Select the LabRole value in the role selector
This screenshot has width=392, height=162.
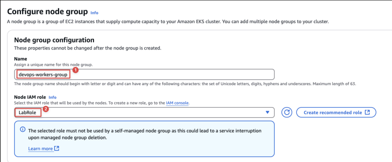[27, 112]
